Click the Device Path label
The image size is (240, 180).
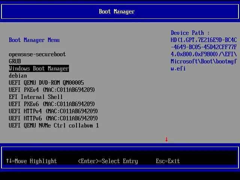(x=190, y=33)
